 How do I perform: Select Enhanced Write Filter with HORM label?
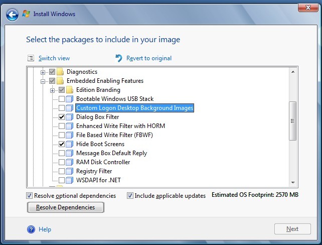pyautogui.click(x=120, y=126)
